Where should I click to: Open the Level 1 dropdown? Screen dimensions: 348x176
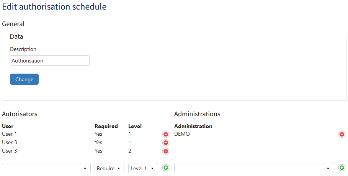(143, 168)
